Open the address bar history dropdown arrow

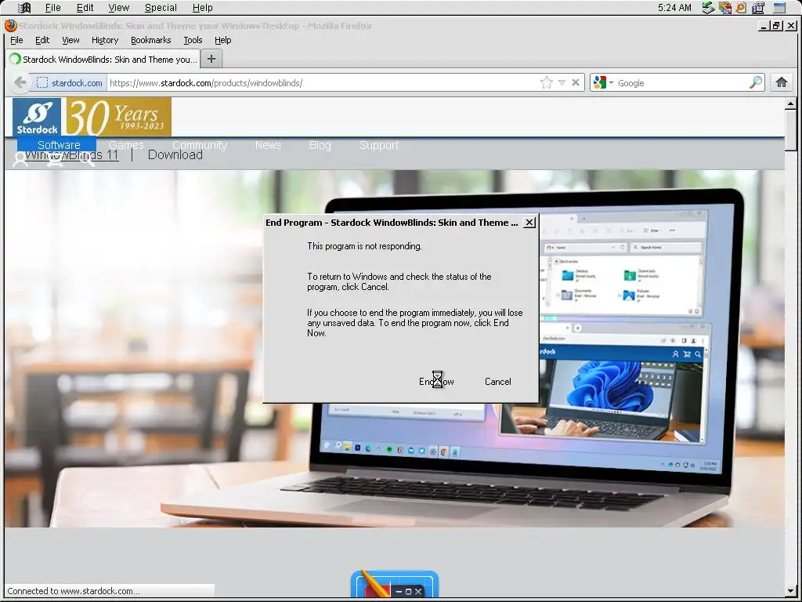click(562, 82)
